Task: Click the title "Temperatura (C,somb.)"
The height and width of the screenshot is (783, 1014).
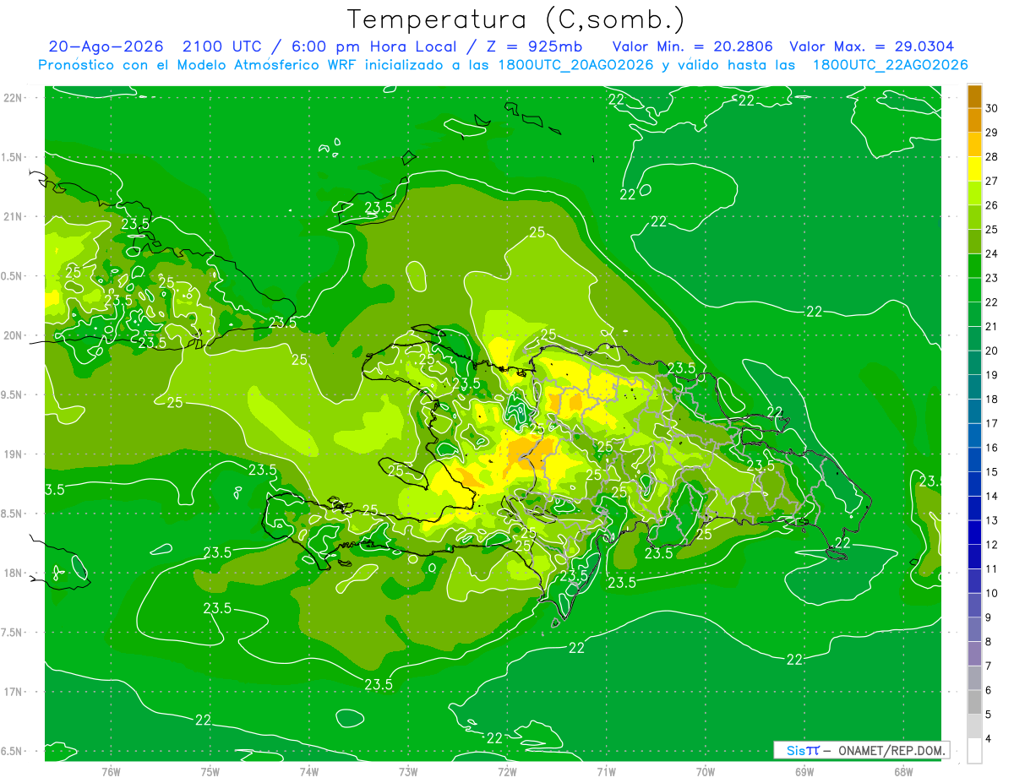Action: [515, 19]
